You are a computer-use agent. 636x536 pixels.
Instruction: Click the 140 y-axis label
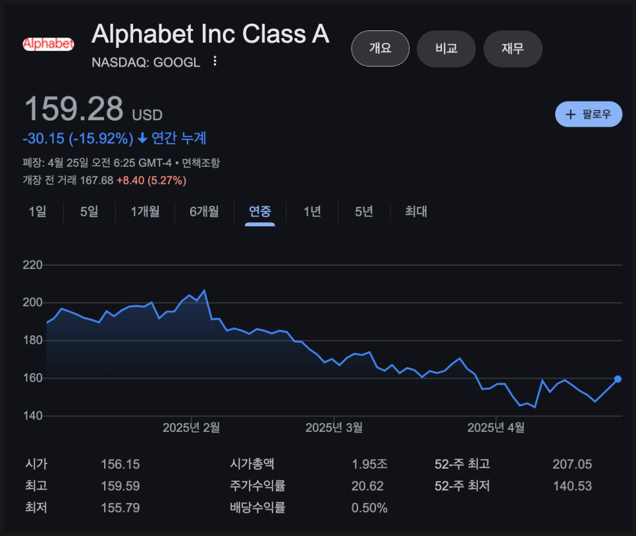[32, 416]
